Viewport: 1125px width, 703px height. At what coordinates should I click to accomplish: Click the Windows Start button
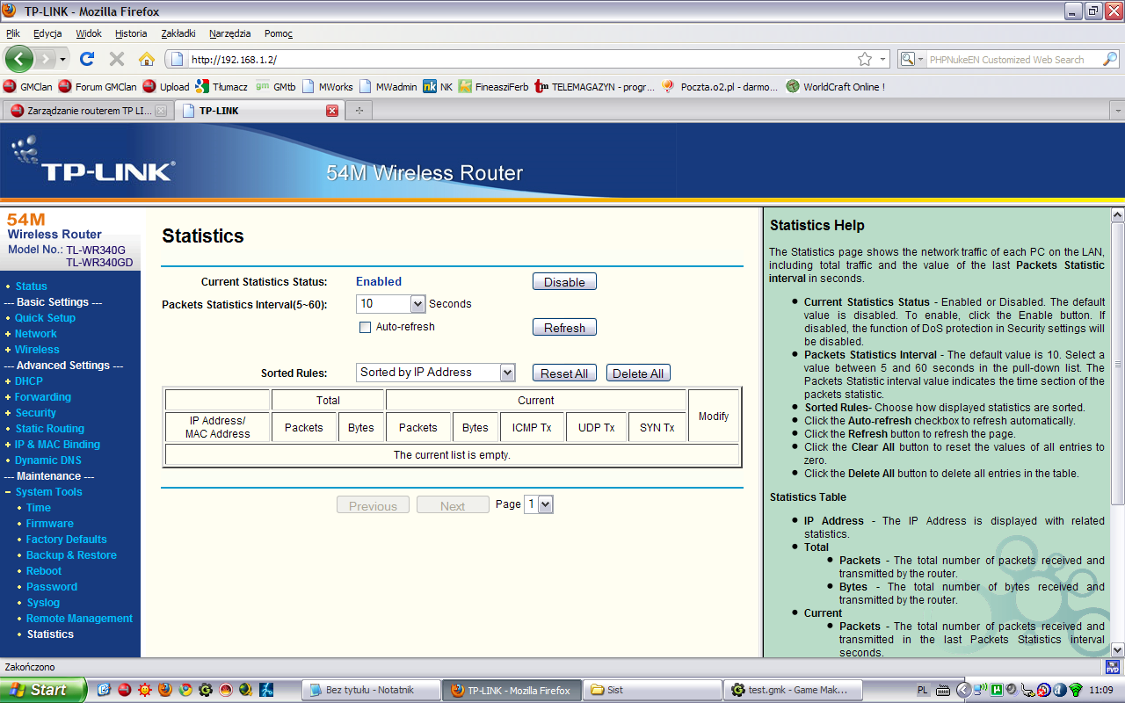pyautogui.click(x=43, y=690)
